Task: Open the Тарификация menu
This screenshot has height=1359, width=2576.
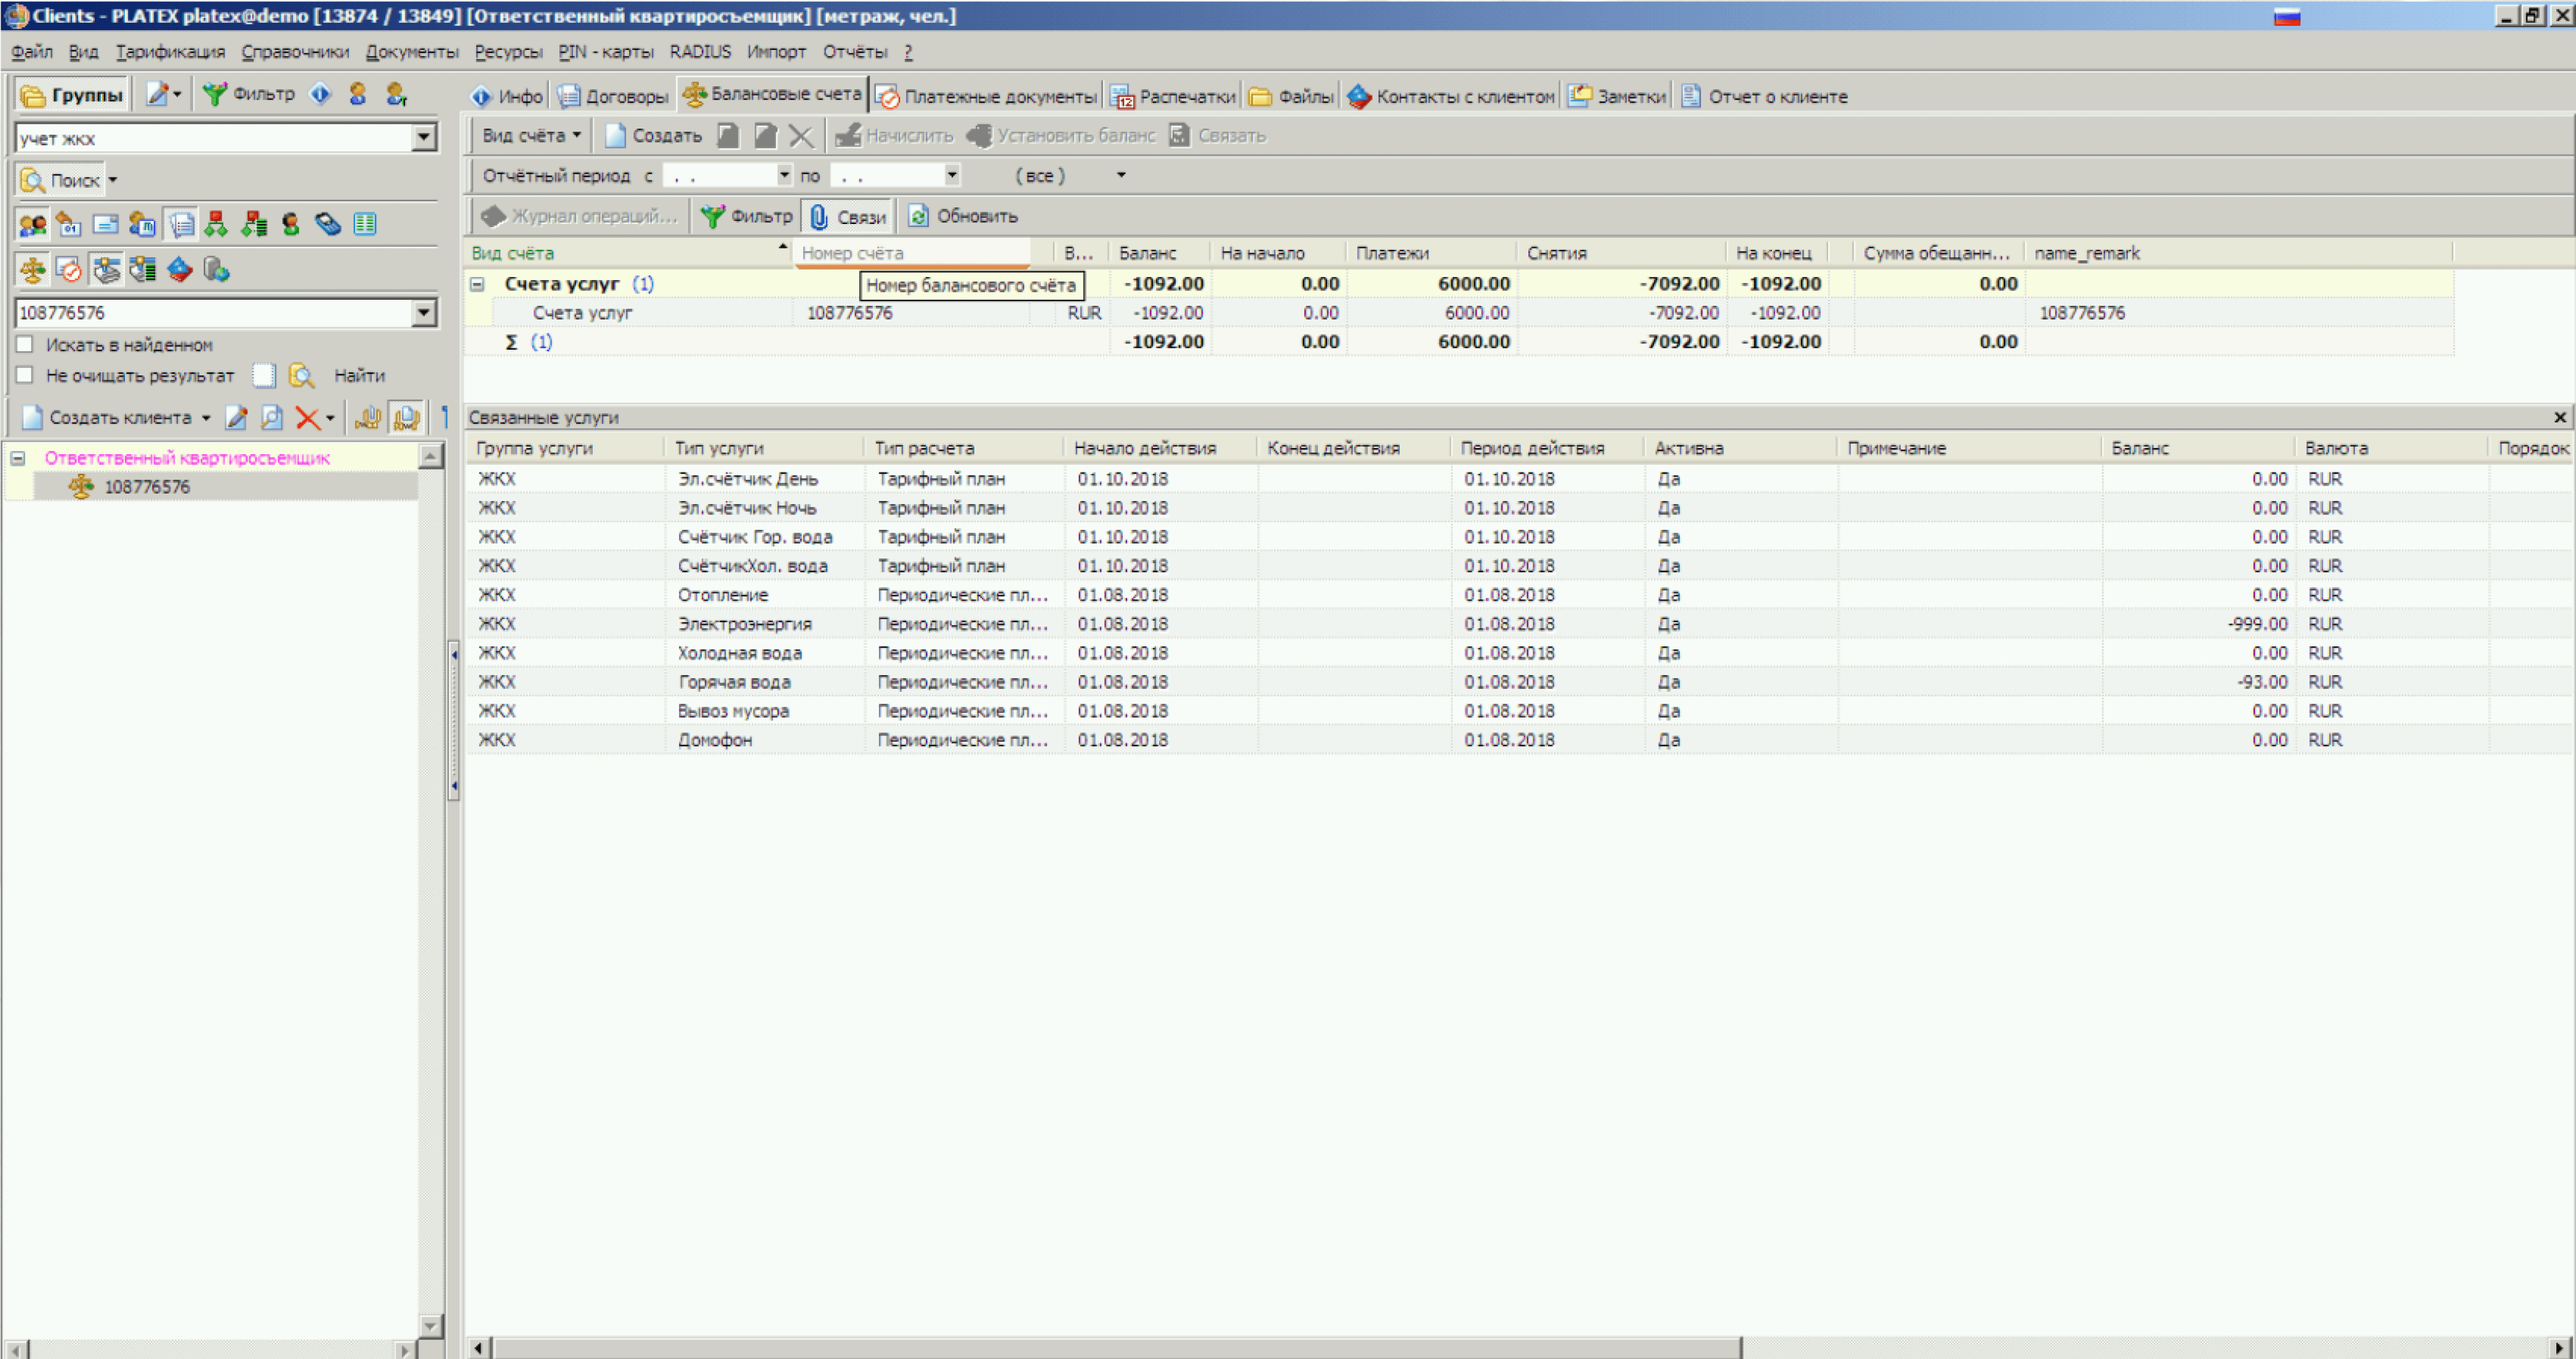Action: click(x=170, y=52)
